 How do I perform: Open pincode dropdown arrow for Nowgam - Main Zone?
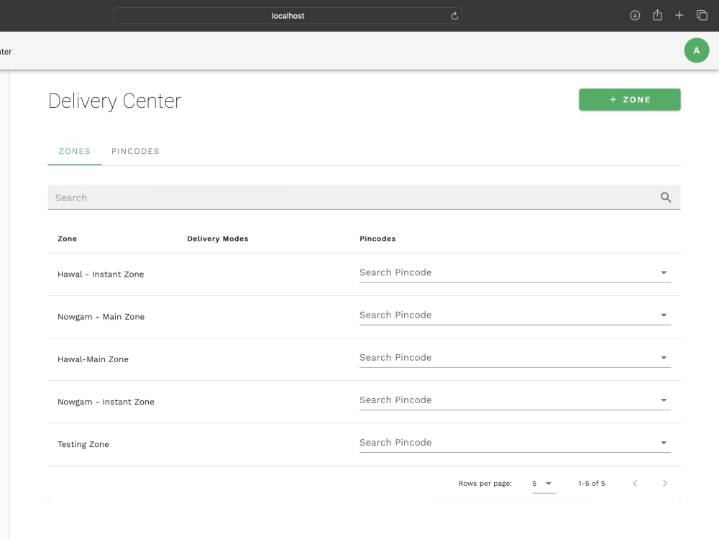pos(664,315)
